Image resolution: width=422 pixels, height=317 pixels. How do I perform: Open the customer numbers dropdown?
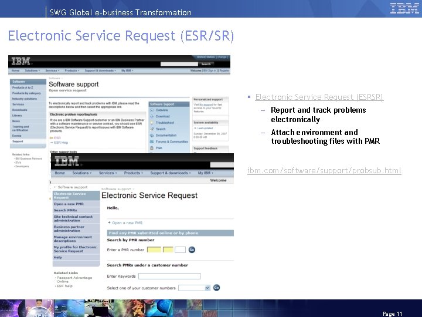[x=195, y=288]
